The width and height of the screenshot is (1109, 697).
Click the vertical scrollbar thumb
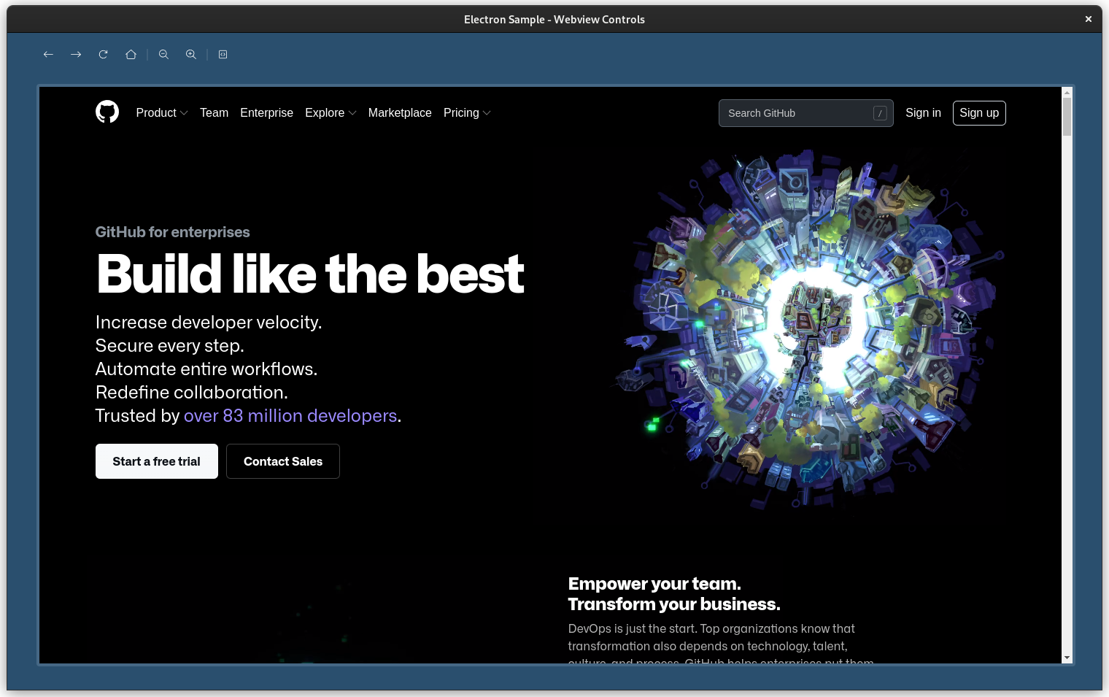[x=1067, y=117]
